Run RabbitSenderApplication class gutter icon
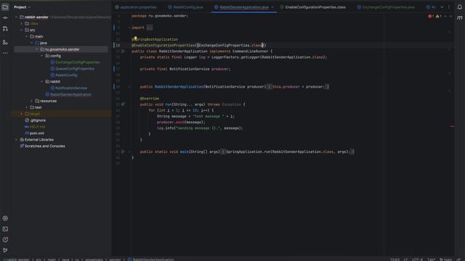Screen dimensions: 465x261 123,51
